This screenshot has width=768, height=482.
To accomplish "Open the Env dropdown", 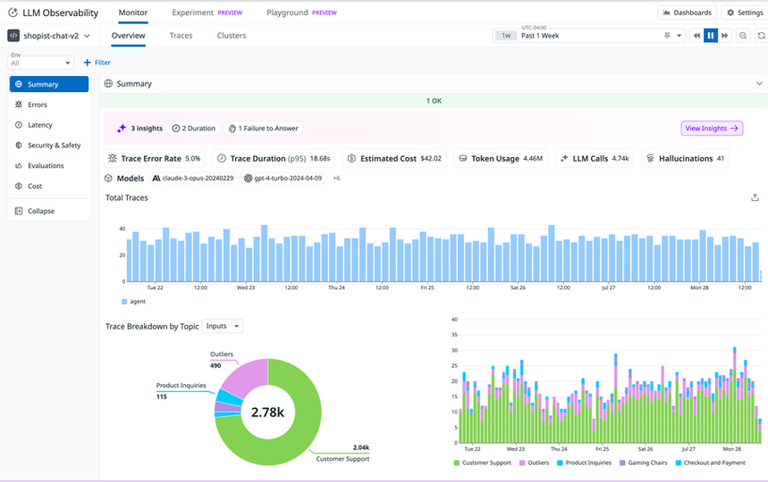I will point(40,63).
